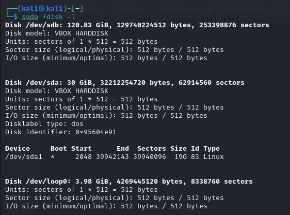
Task: Click the /dev/sda1 device entry
Action: [24, 157]
